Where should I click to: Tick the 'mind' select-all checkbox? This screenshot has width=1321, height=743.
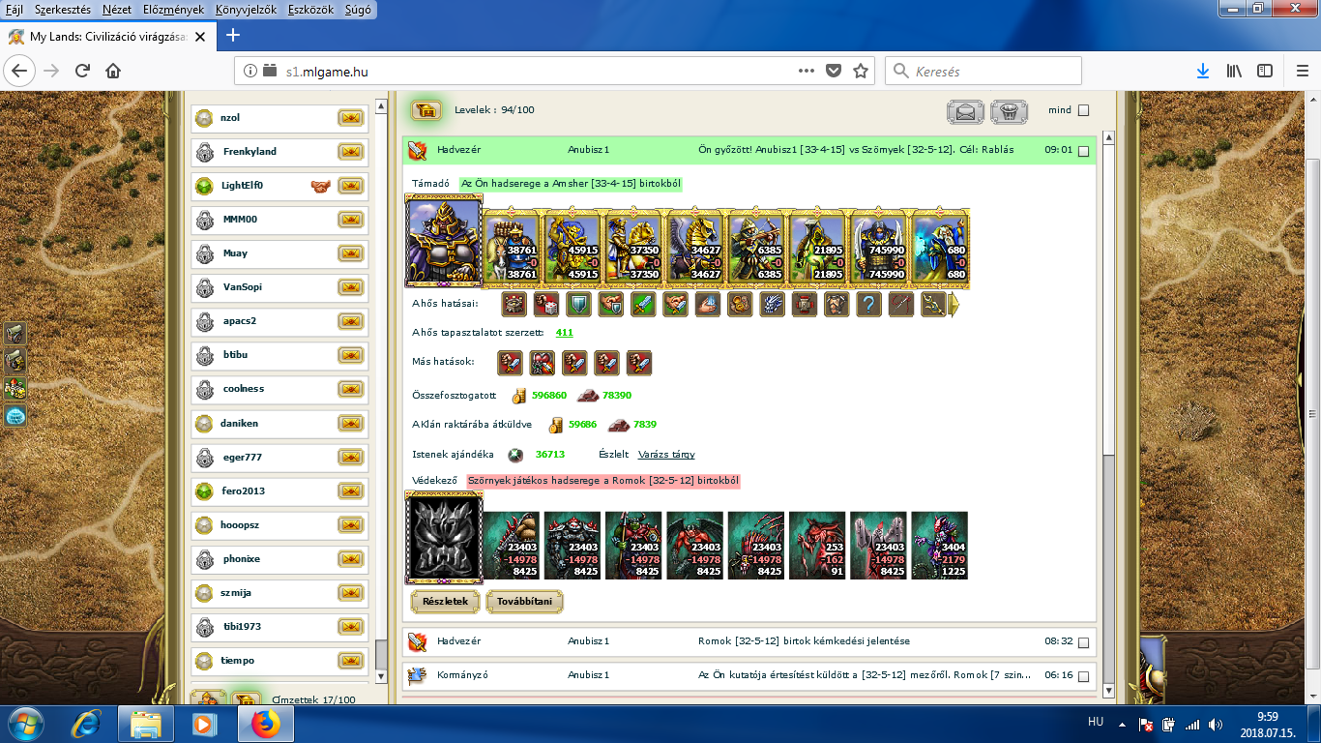tap(1083, 110)
